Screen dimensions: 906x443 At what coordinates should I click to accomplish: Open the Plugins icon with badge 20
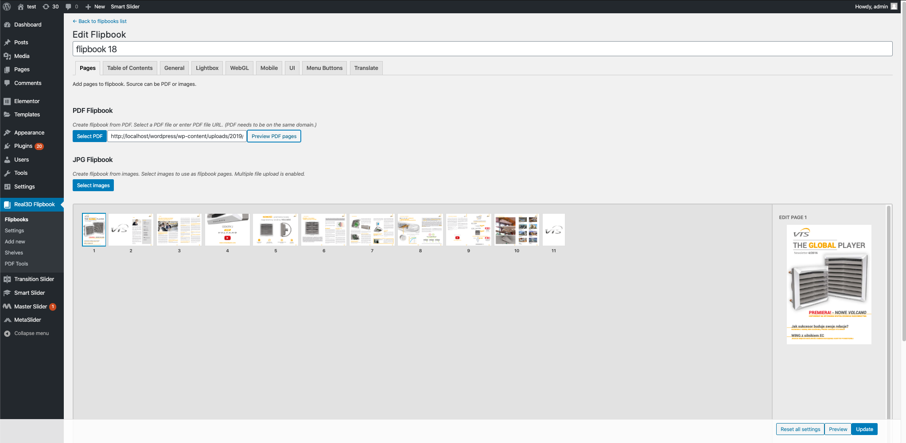click(8, 146)
